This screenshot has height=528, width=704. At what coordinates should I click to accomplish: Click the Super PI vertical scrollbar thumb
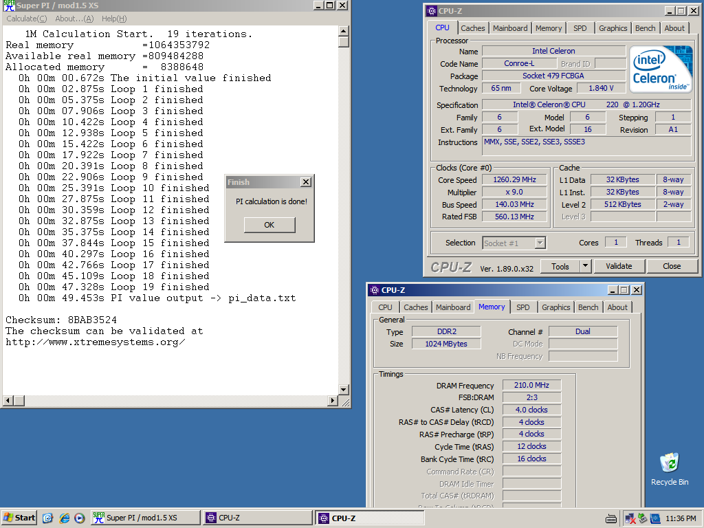point(344,42)
